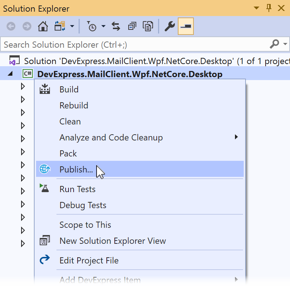Click the Search Solution Explorer field

135,45
